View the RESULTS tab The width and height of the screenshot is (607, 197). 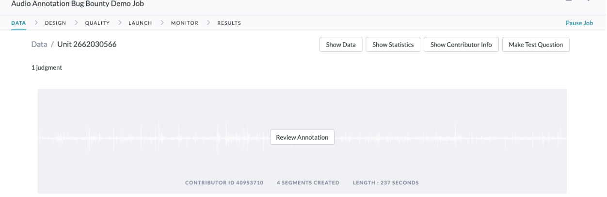click(229, 23)
